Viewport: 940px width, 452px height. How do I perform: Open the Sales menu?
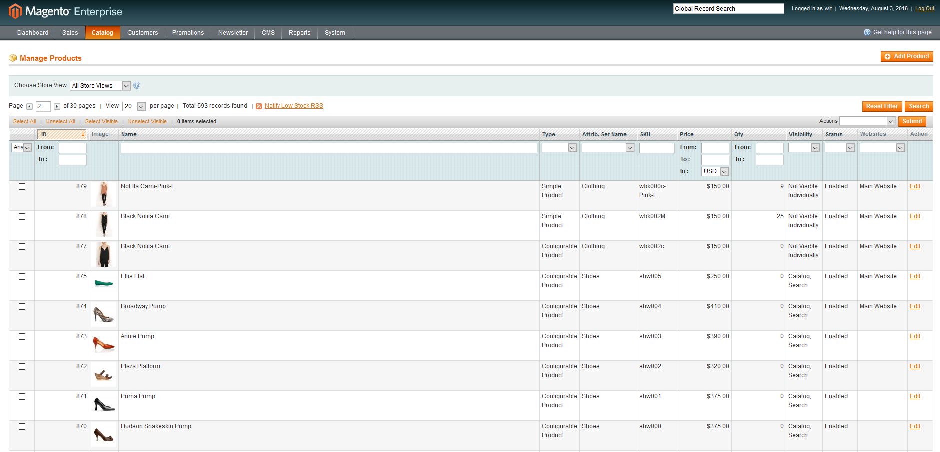[70, 33]
